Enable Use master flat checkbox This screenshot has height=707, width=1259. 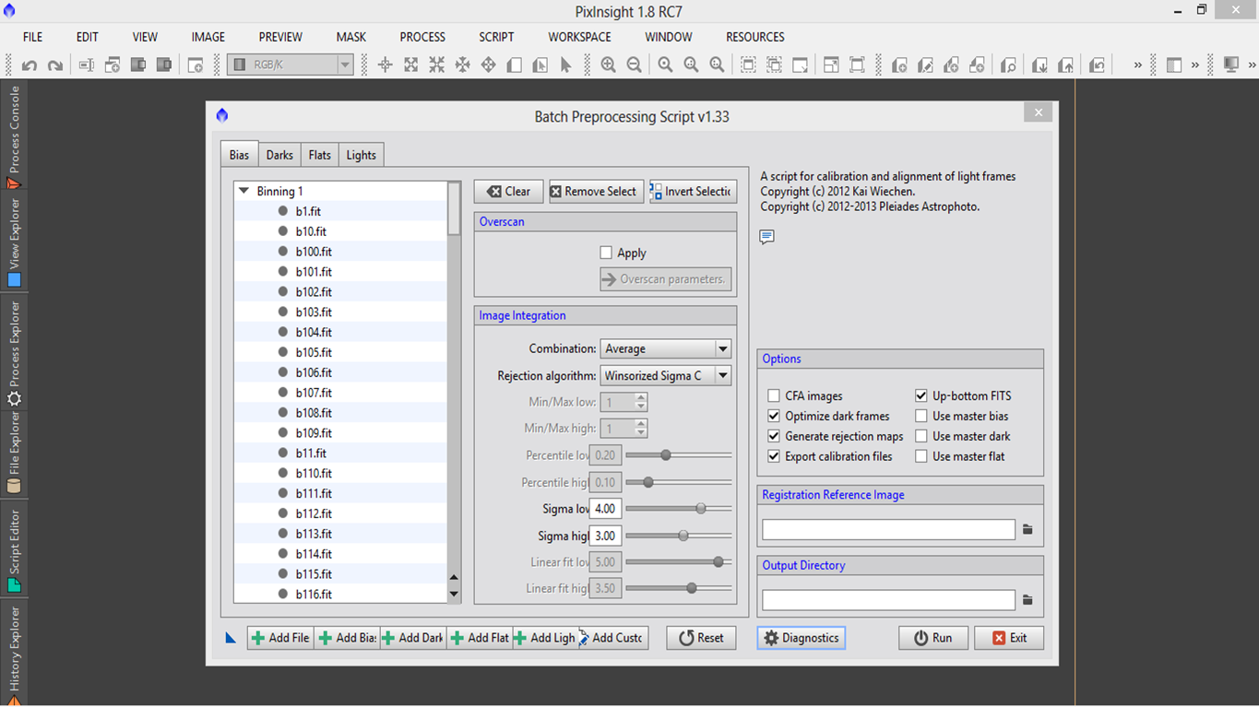point(921,456)
